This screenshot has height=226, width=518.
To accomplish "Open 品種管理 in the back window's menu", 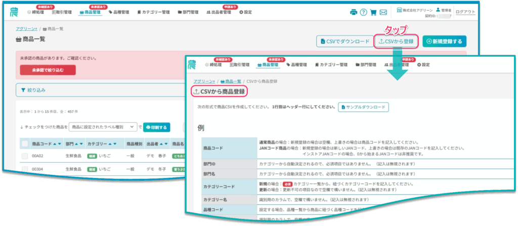I will tap(120, 12).
